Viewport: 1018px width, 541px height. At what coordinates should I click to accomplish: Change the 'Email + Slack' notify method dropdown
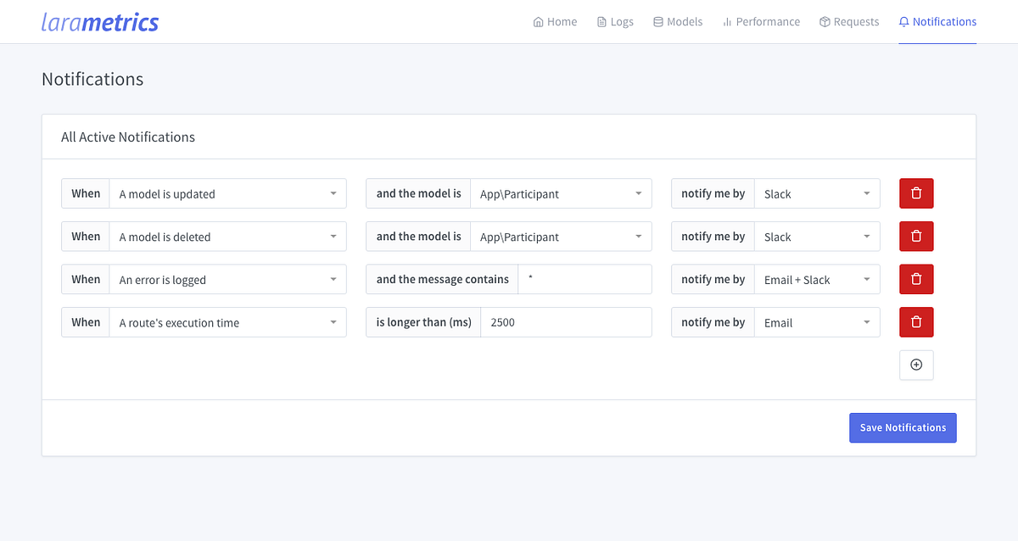pos(816,279)
